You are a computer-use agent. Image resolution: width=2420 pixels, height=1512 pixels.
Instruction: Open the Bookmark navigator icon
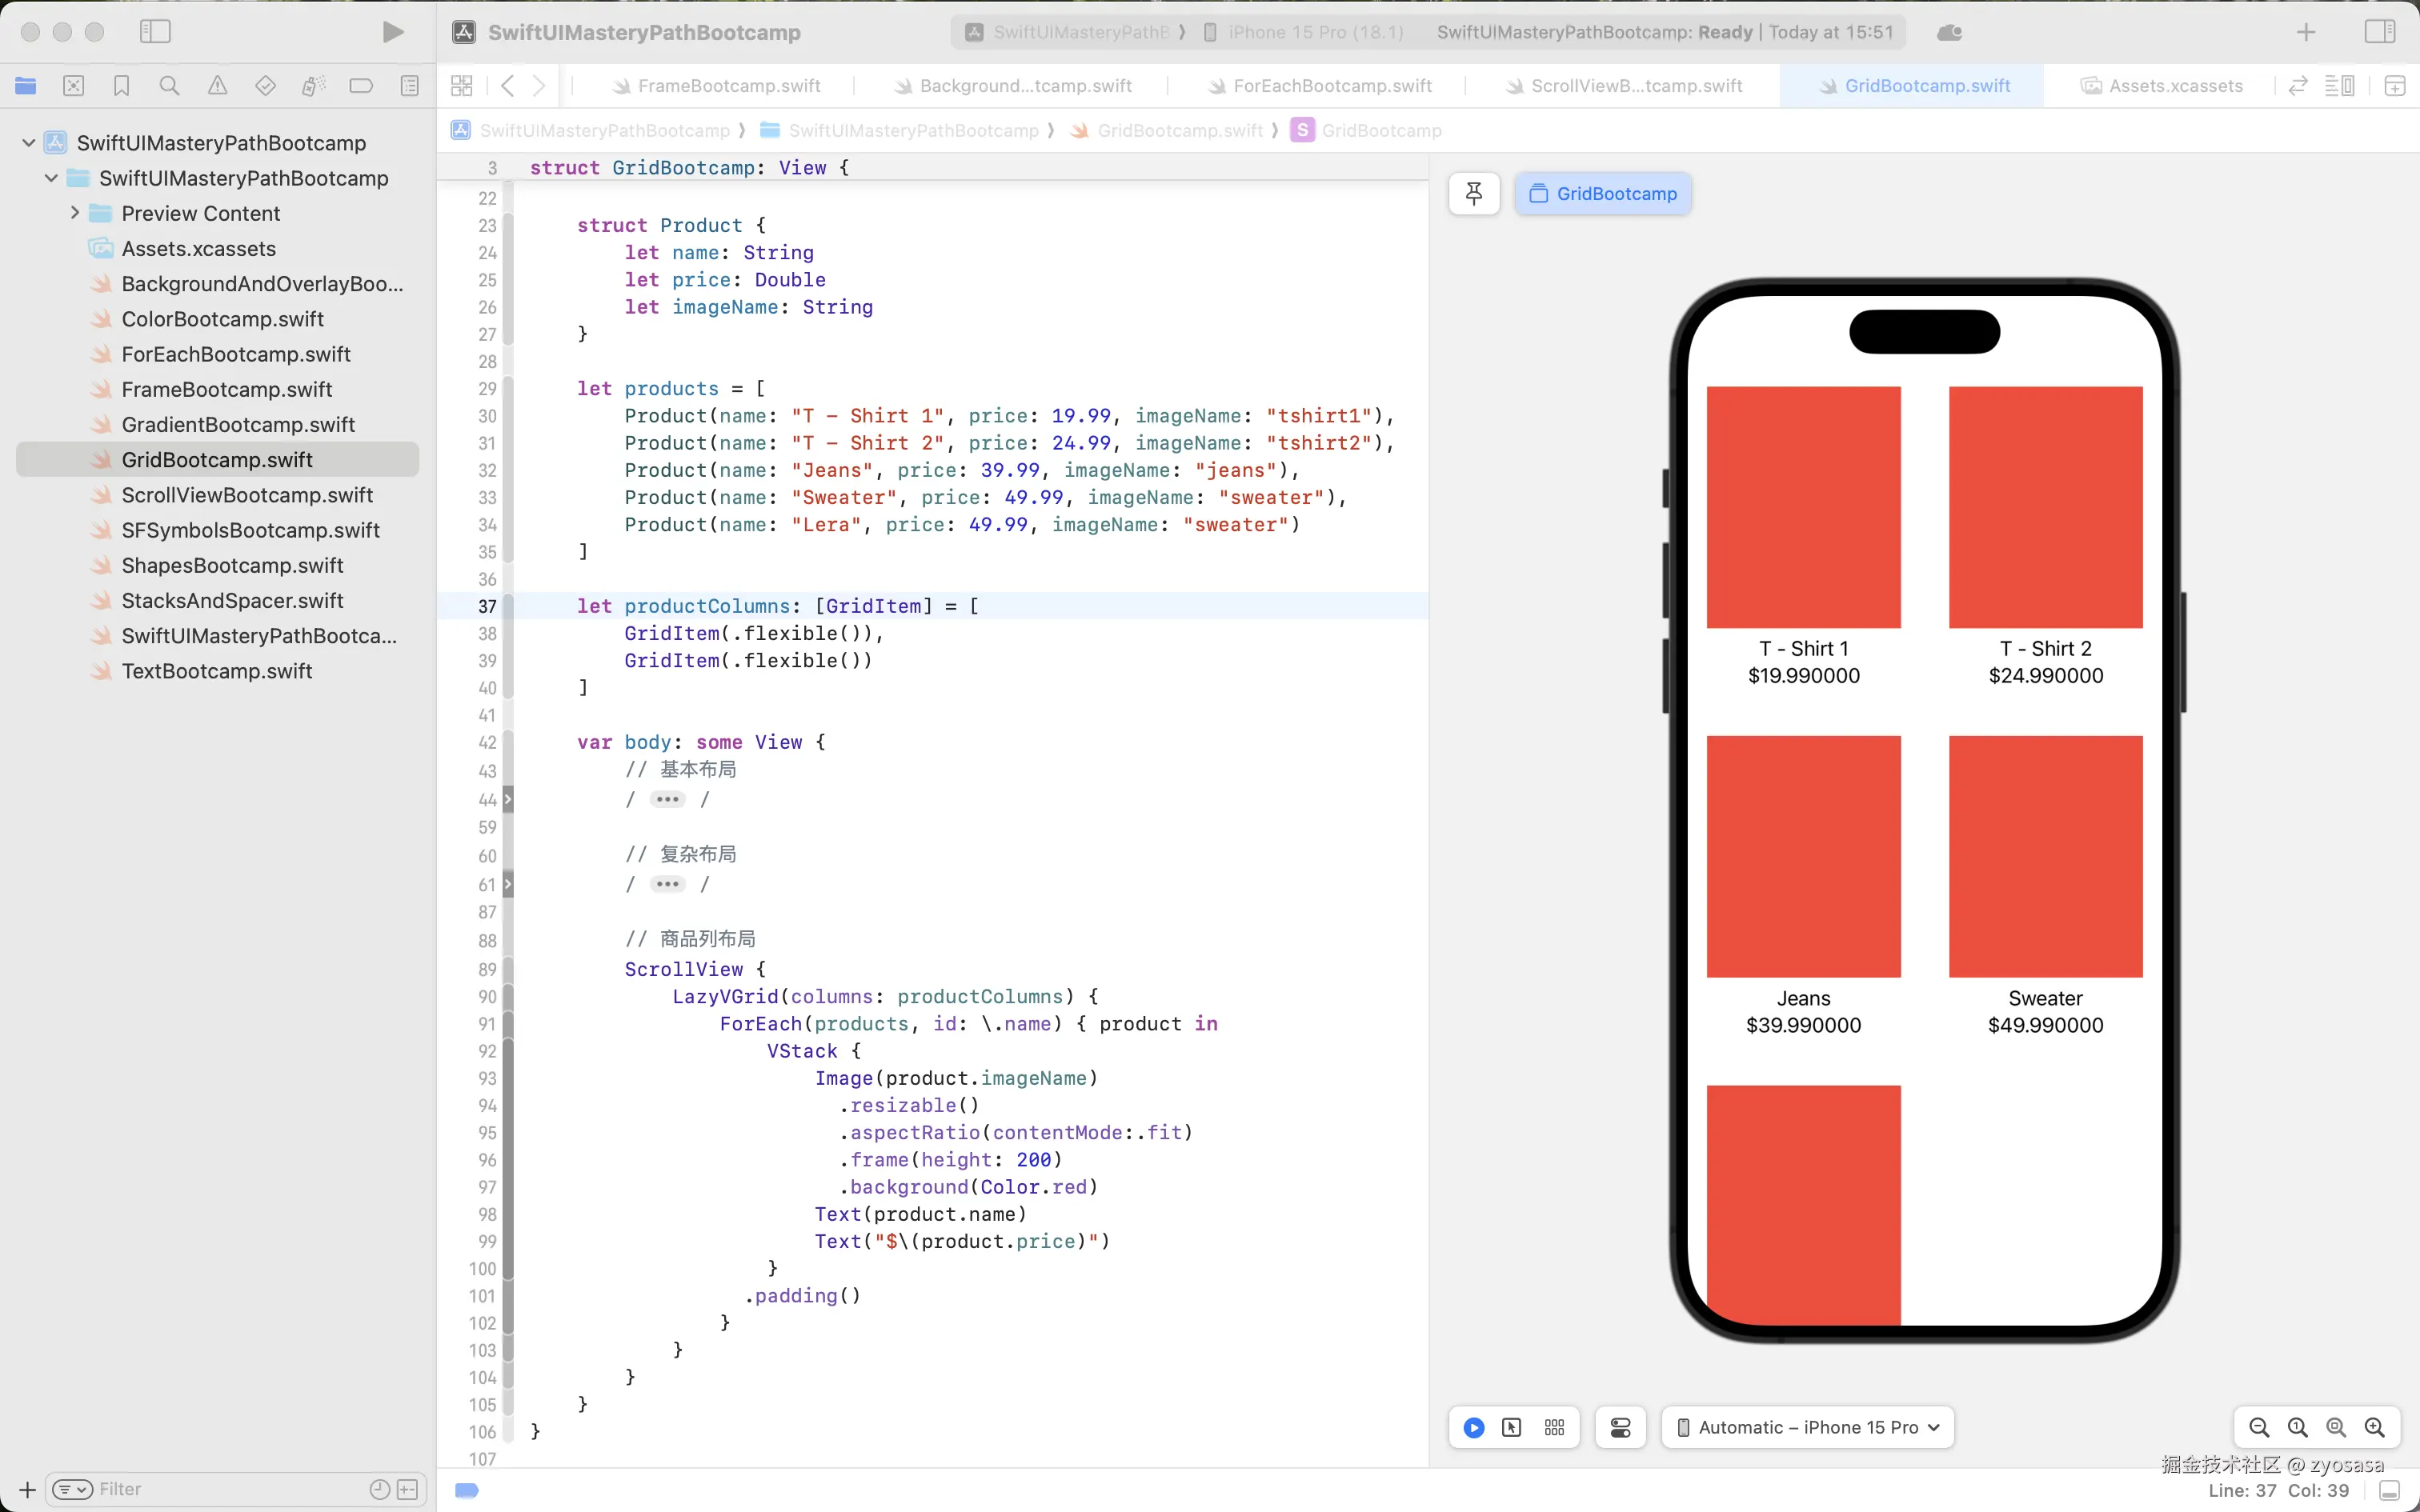[121, 86]
